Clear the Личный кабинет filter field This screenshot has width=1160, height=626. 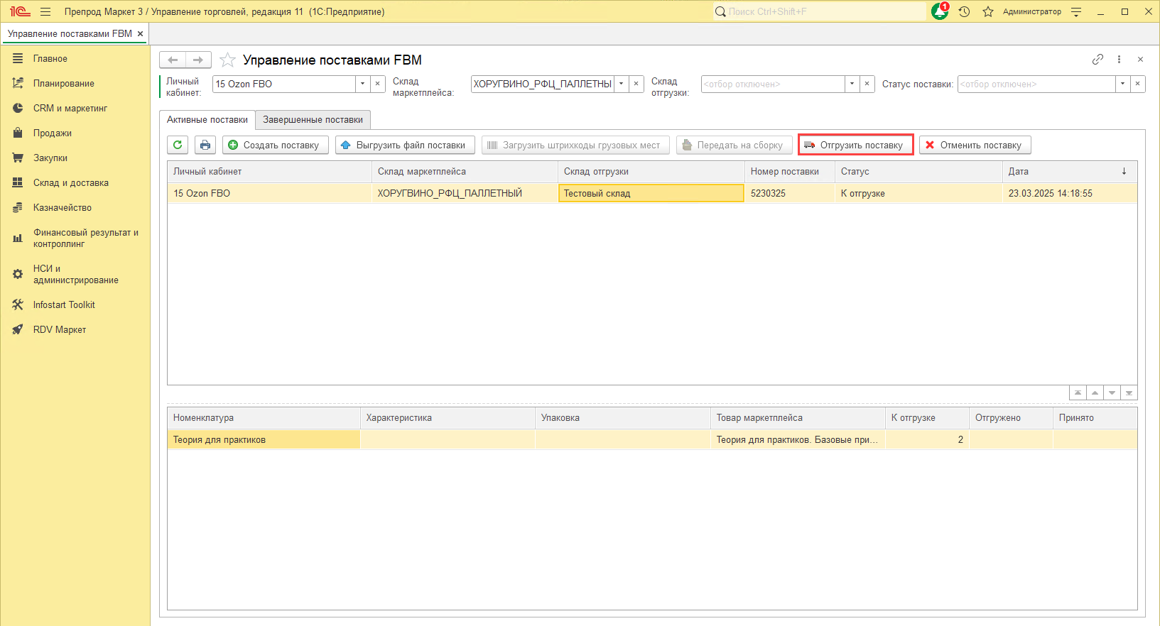click(378, 84)
